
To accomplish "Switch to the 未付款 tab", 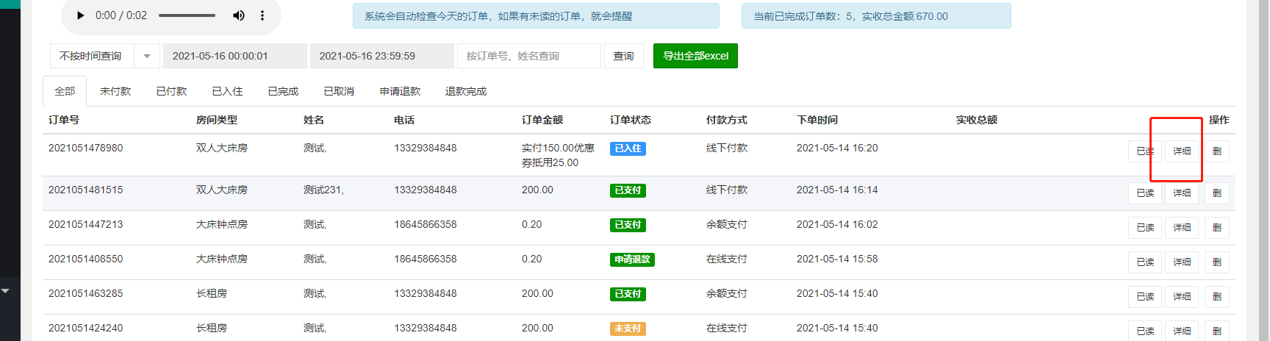I will pyautogui.click(x=115, y=91).
